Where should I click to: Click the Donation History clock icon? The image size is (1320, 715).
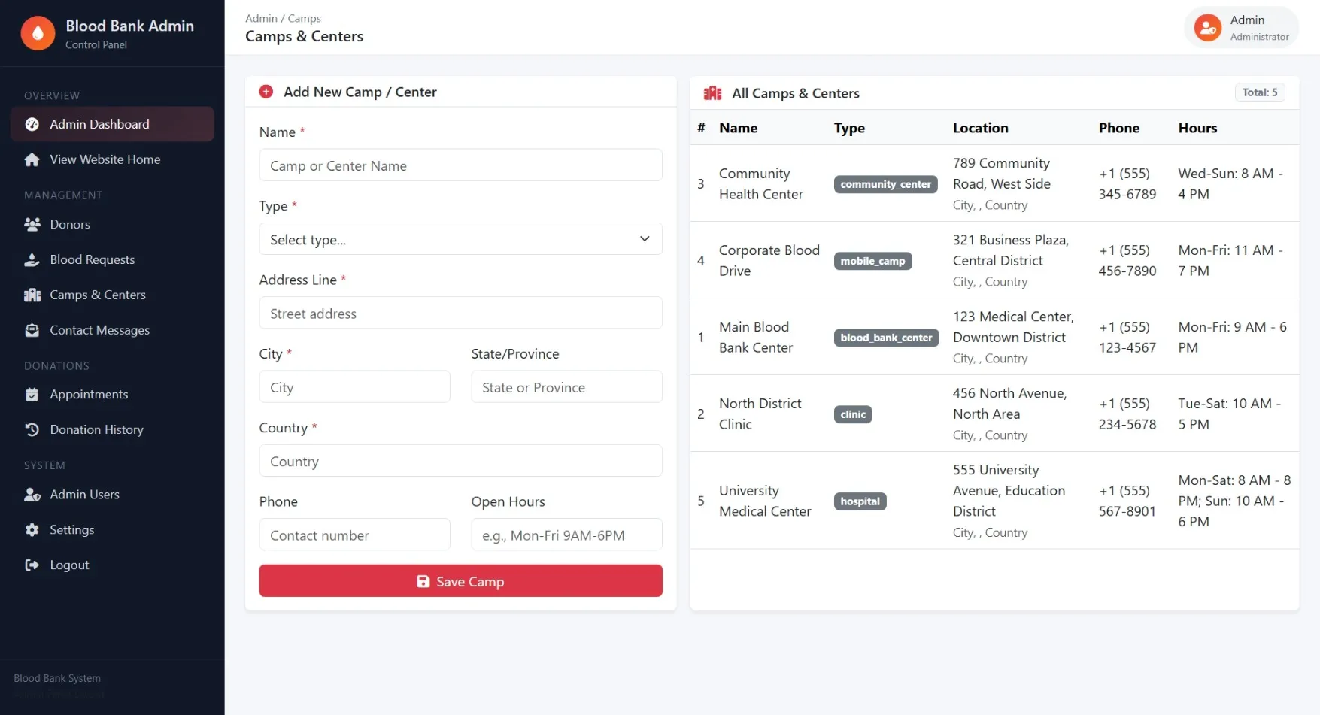(x=32, y=429)
